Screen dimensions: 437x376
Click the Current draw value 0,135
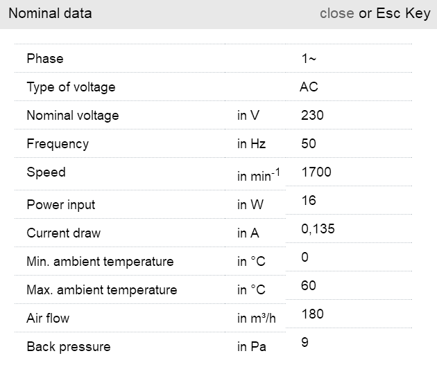click(x=318, y=229)
